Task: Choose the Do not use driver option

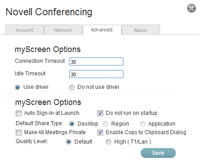Action: pos(72,87)
